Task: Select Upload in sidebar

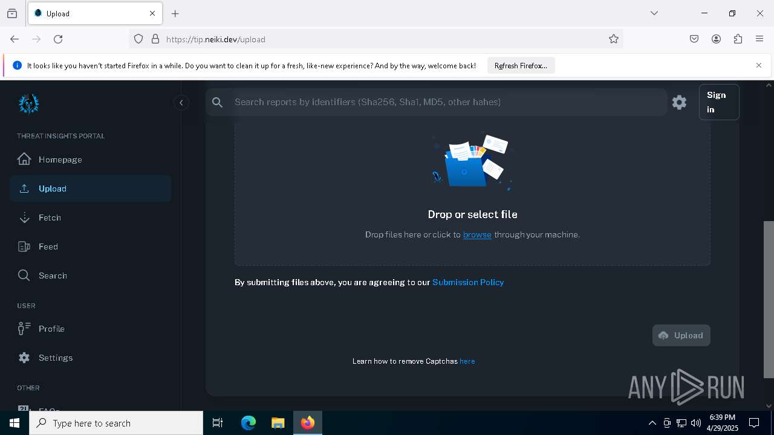Action: pos(90,188)
